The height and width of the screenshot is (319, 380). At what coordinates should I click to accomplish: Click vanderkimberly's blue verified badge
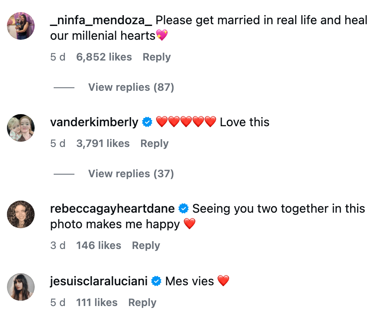[147, 122]
